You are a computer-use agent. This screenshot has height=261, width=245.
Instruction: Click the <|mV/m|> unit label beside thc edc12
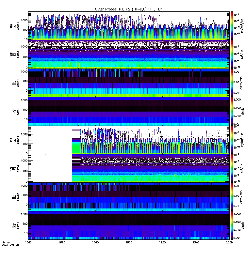(241, 197)
